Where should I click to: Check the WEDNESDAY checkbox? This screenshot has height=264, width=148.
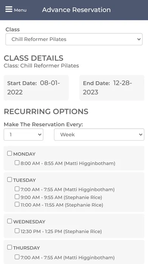point(9,221)
